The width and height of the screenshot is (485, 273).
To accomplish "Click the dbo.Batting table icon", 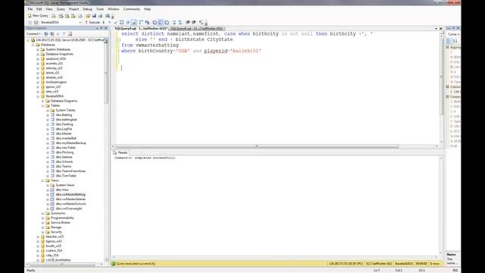I will pyautogui.click(x=52, y=115).
